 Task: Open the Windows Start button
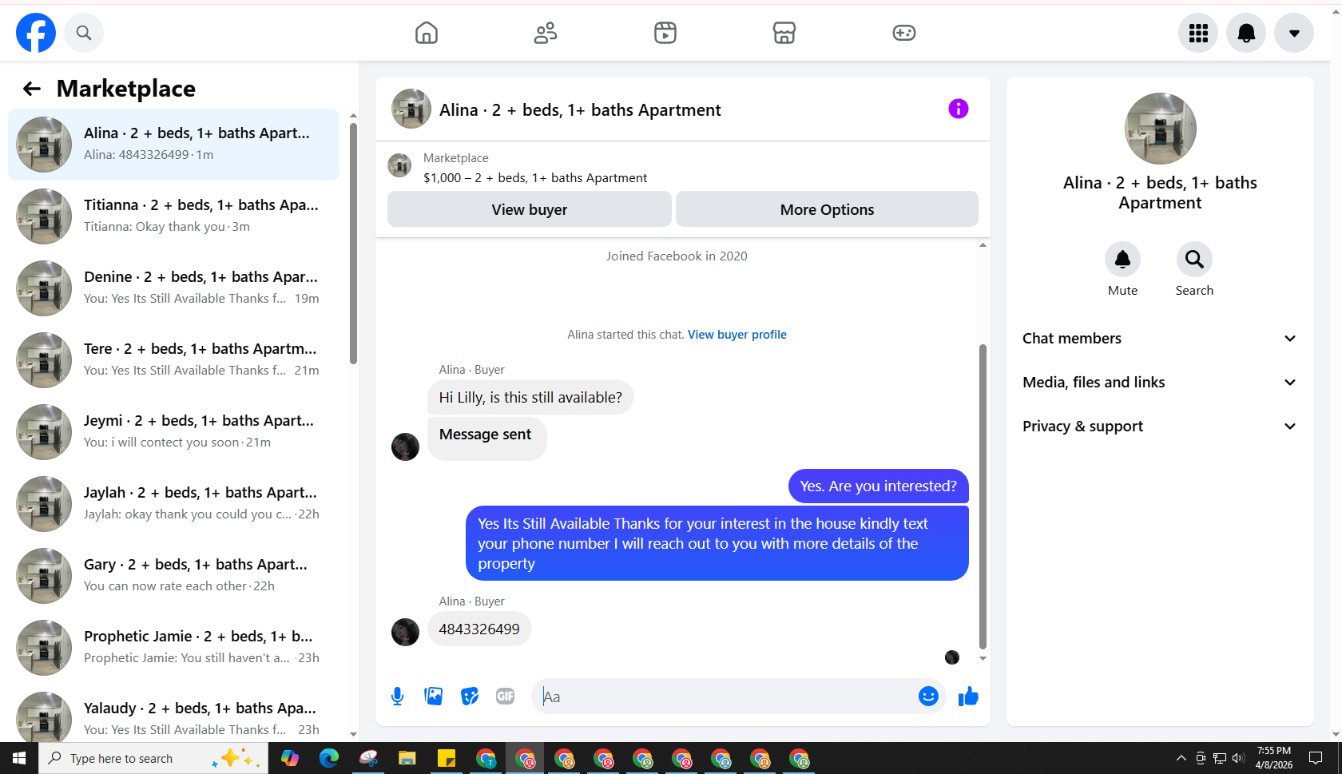[x=19, y=758]
